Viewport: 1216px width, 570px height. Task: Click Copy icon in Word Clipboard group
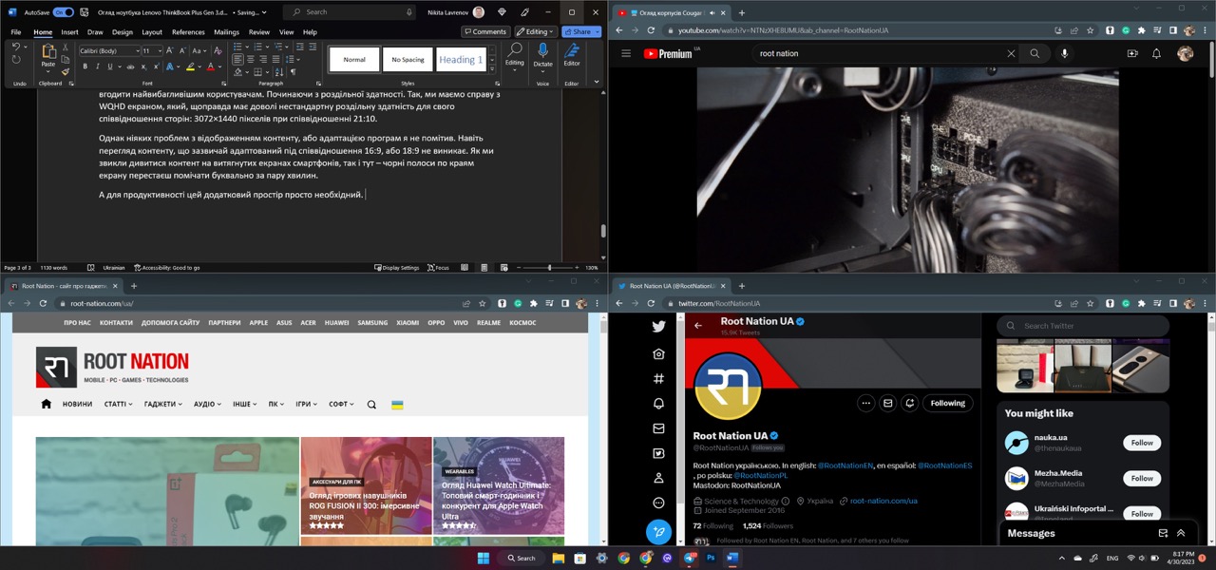coord(66,60)
